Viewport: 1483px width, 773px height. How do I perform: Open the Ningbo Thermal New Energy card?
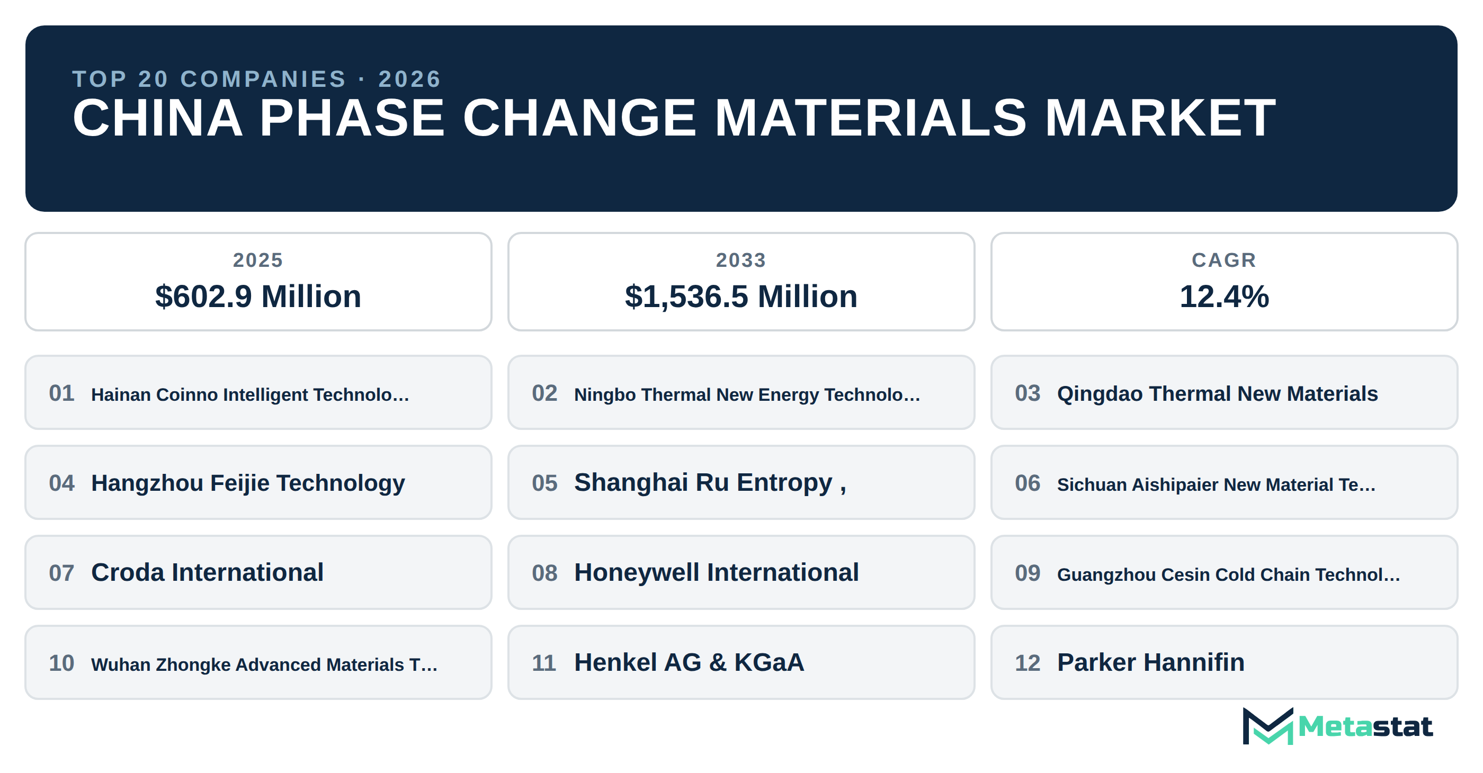point(741,392)
